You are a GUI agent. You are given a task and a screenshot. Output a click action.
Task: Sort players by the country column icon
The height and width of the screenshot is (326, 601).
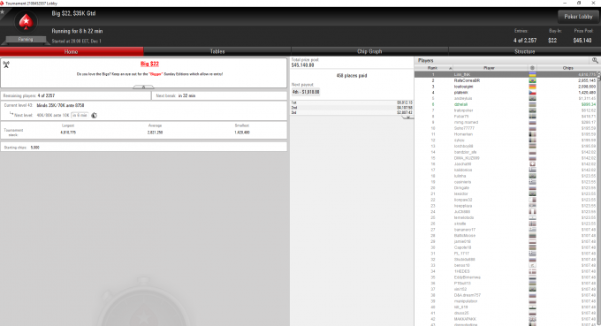[x=532, y=68]
